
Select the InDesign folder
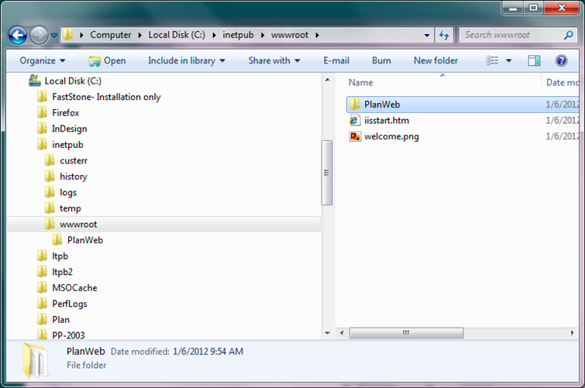70,129
